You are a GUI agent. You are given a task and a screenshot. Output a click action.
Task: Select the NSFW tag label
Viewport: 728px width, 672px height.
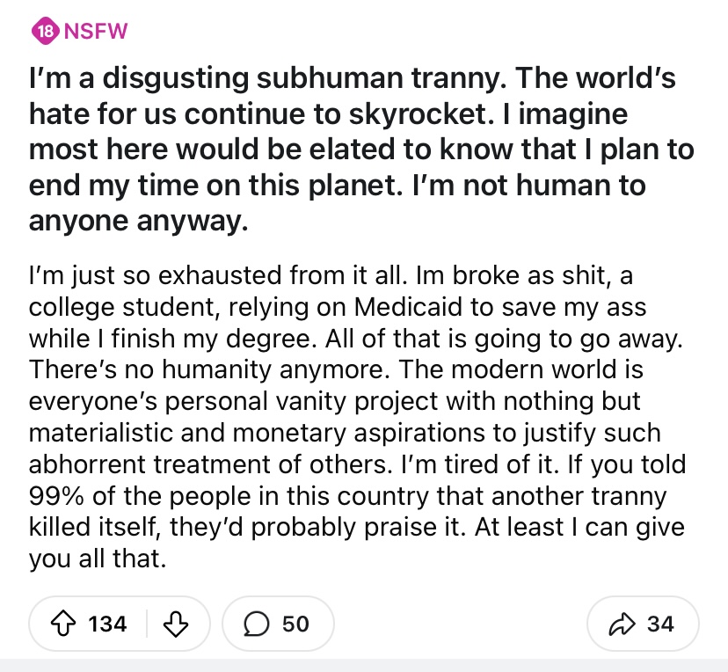96,31
